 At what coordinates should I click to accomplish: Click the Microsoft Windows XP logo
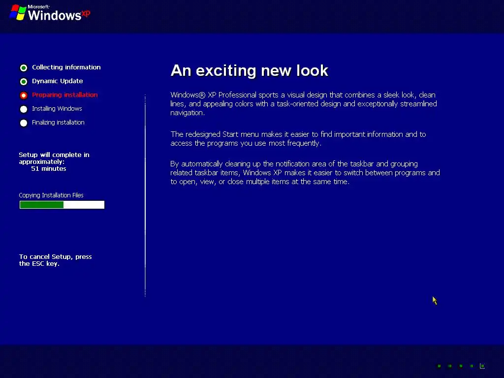[50, 13]
